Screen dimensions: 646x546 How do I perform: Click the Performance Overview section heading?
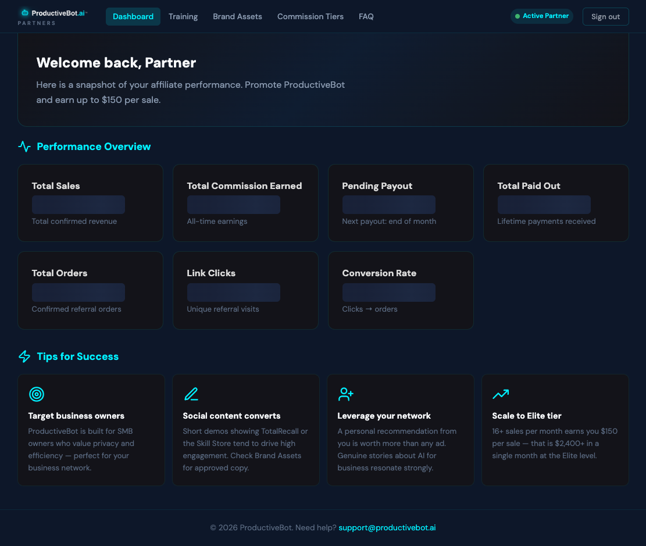tap(94, 147)
